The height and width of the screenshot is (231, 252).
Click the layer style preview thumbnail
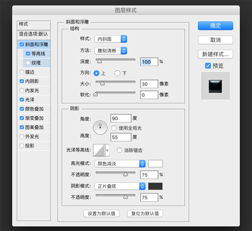coord(215,86)
